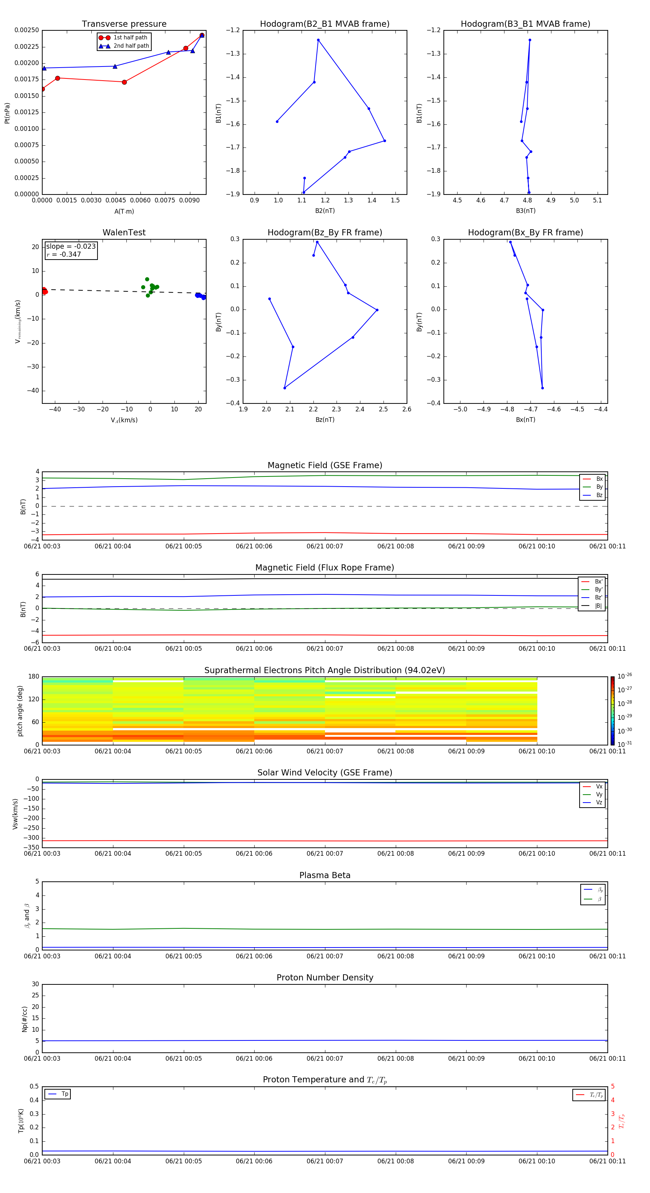The width and height of the screenshot is (650, 1193).
Task: Click the 'Vx' entry in velocity legend
Action: 593,786
